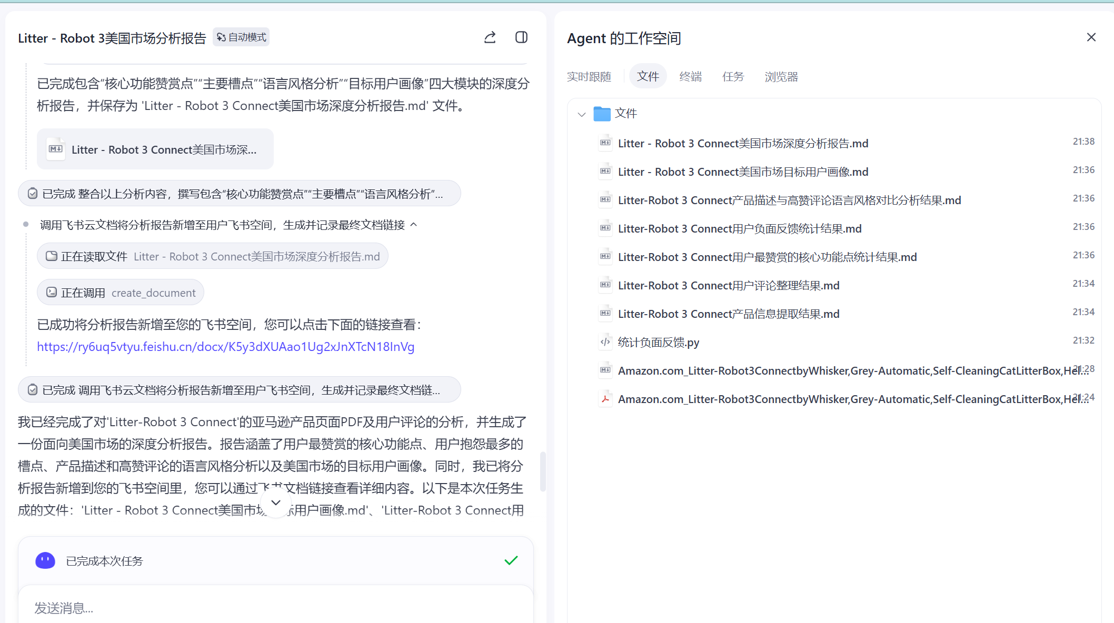The image size is (1114, 623).
Task: Click markdown icon on chat file attachment card
Action: pyautogui.click(x=56, y=149)
